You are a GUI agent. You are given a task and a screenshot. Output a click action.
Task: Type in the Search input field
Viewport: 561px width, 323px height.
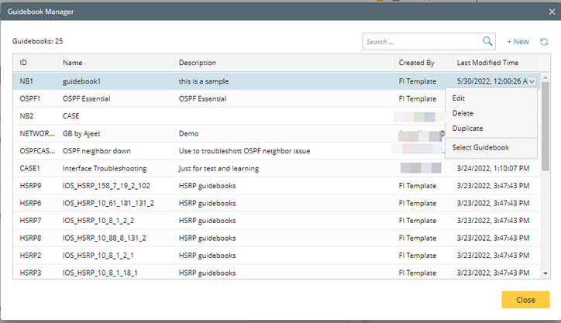click(x=422, y=42)
